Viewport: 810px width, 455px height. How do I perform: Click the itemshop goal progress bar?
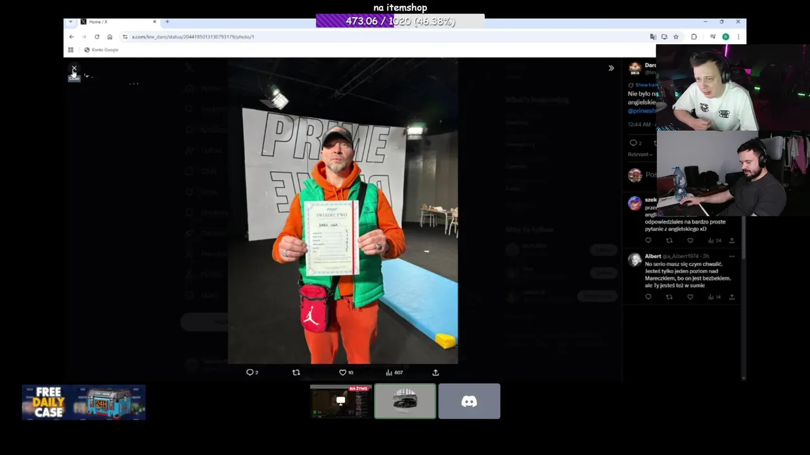(x=400, y=21)
